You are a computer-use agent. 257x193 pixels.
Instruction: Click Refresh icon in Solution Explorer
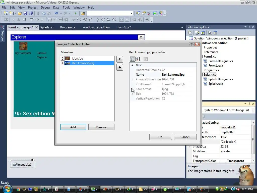tap(203, 33)
